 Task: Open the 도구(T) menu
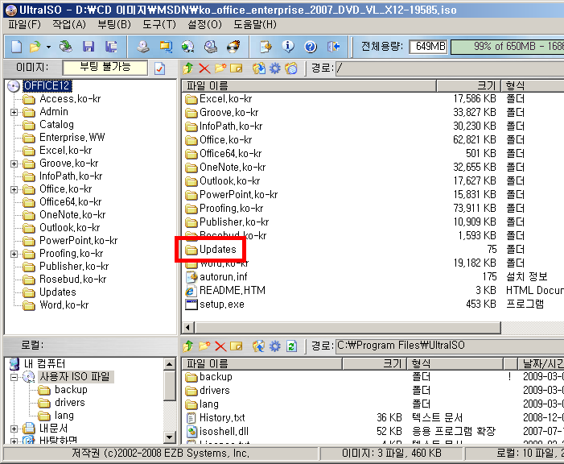[x=159, y=24]
